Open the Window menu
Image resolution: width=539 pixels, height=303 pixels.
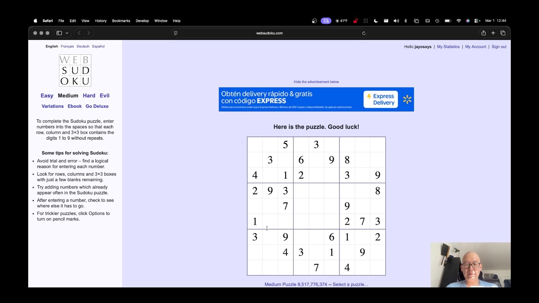pos(161,21)
